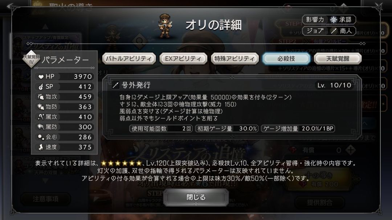Click the 属攻 staff icon
The width and height of the screenshot is (392, 220).
point(41,117)
